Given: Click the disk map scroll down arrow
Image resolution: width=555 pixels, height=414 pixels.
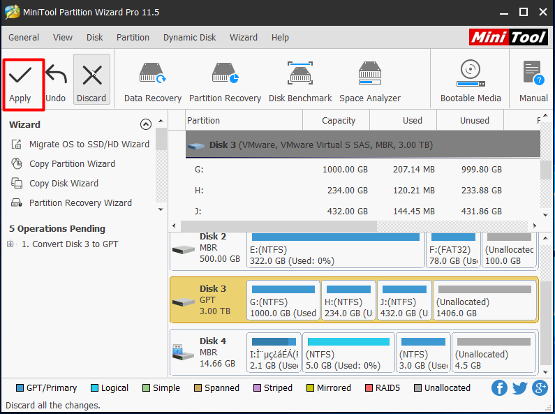Looking at the screenshot, I should pos(545,372).
